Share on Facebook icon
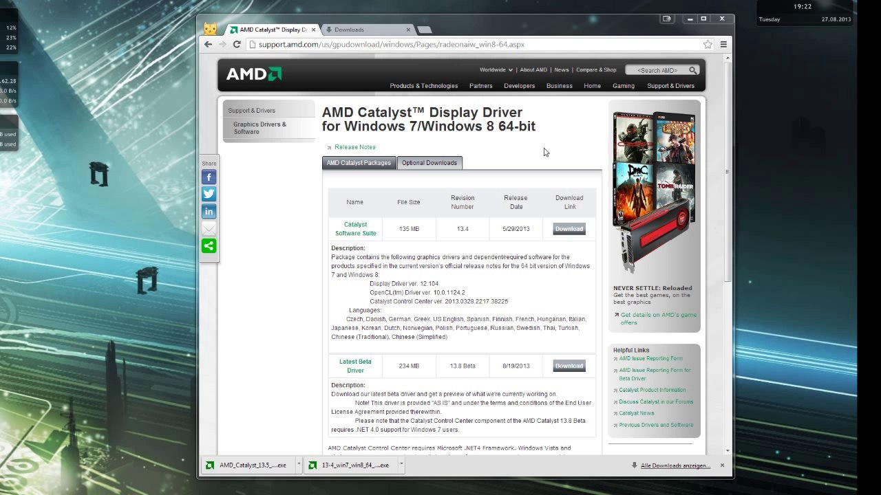The width and height of the screenshot is (881, 495). (209, 177)
